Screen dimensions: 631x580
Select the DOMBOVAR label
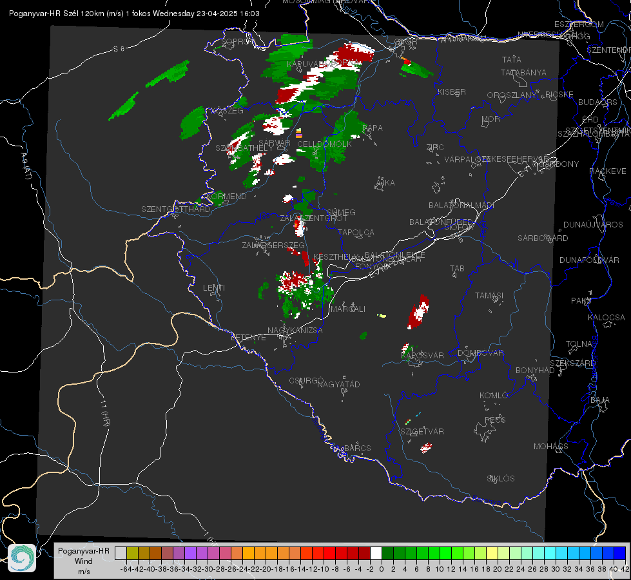[x=480, y=353]
